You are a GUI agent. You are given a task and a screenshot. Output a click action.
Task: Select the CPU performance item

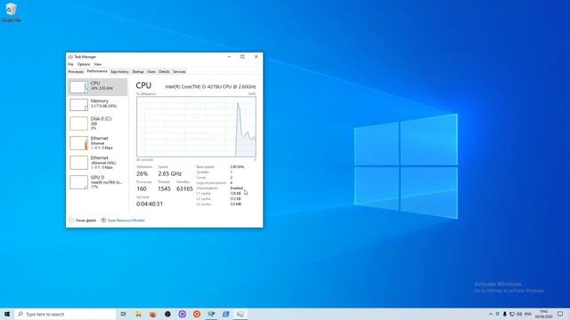point(97,87)
